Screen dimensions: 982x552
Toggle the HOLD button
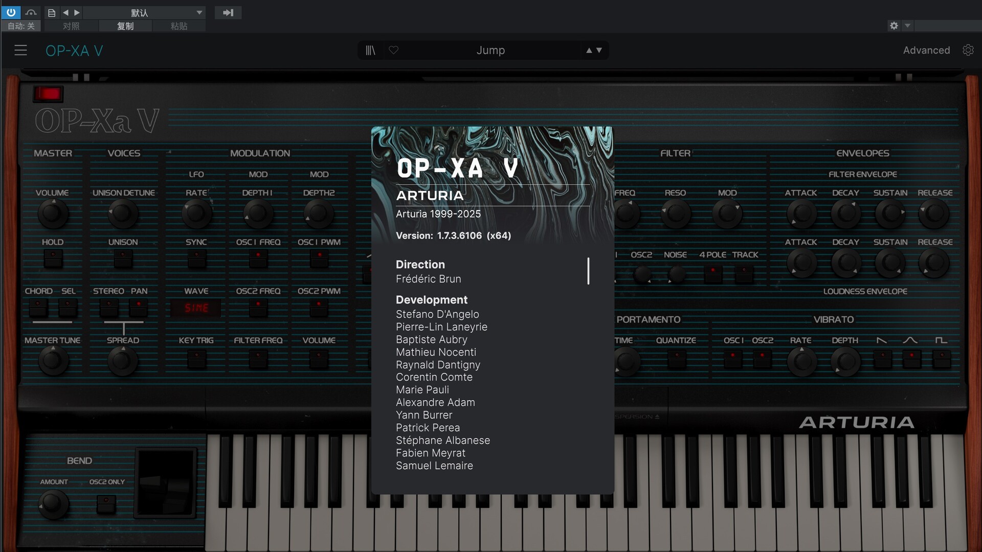(53, 259)
